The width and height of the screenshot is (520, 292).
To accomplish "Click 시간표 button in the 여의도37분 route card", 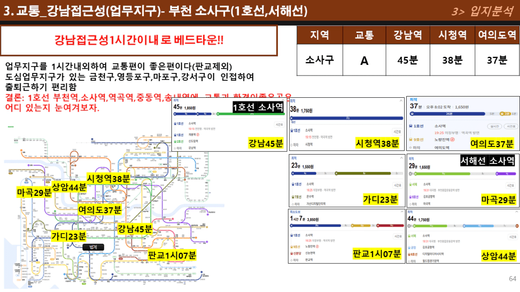I will tap(511, 126).
